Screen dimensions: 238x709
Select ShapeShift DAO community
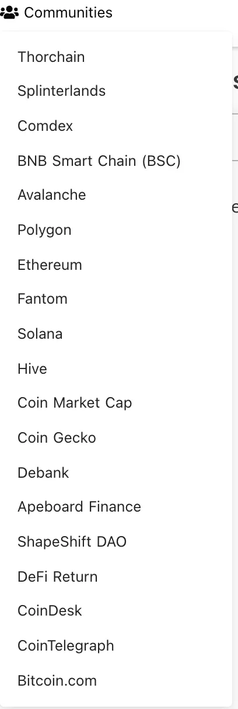point(116,541)
